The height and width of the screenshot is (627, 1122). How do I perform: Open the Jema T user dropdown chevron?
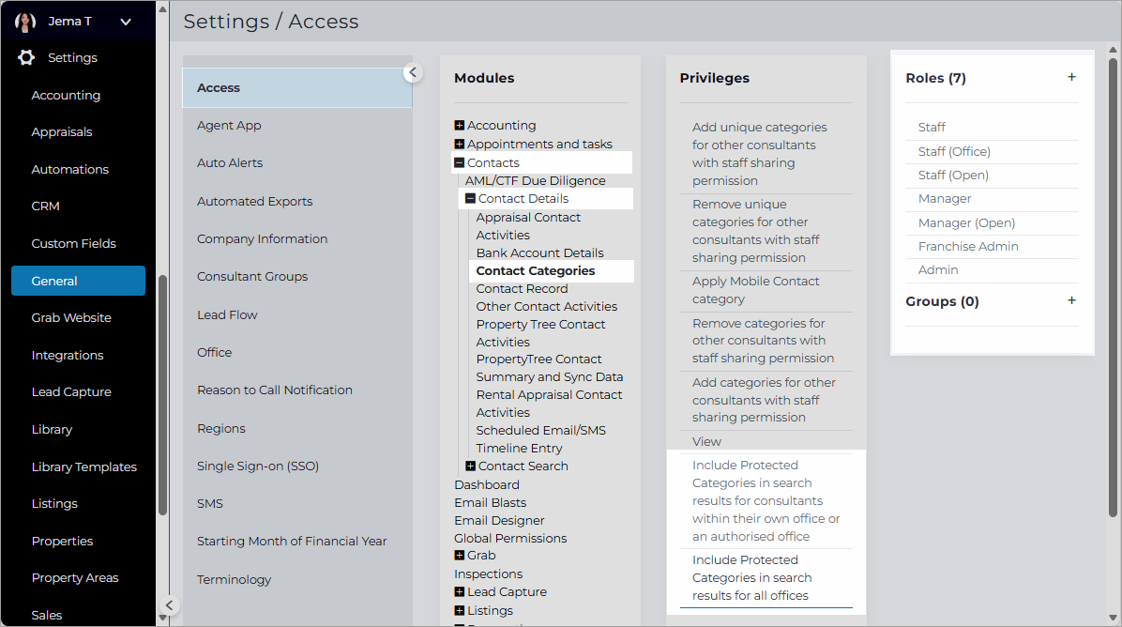[126, 22]
